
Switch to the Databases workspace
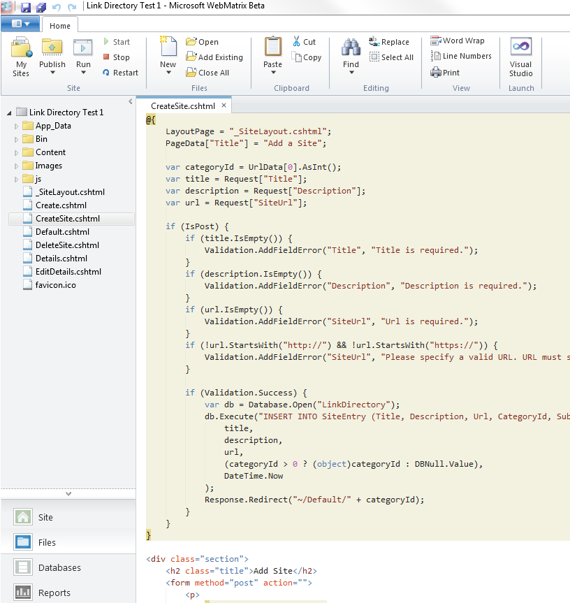(x=59, y=567)
